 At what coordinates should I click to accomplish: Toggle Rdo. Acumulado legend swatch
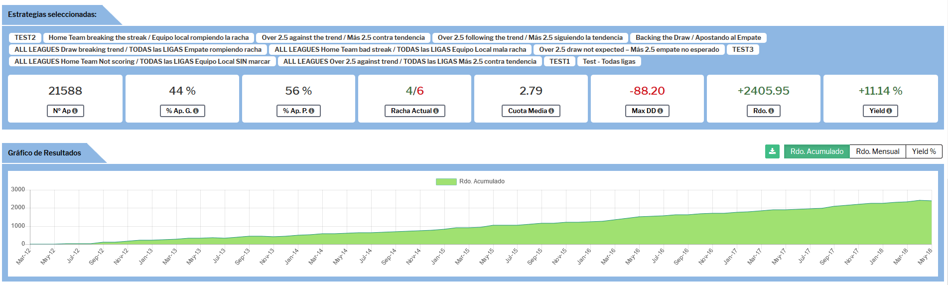pyautogui.click(x=446, y=182)
